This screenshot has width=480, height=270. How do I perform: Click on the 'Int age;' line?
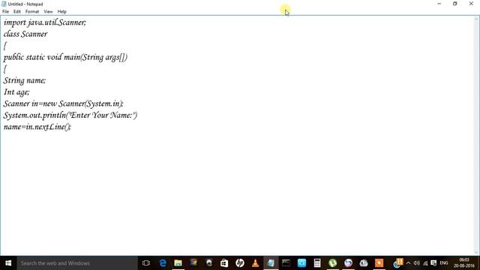[16, 92]
